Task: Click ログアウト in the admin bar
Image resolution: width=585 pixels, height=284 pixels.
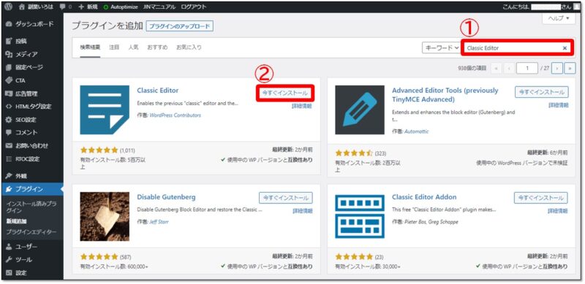Action: click(193, 7)
